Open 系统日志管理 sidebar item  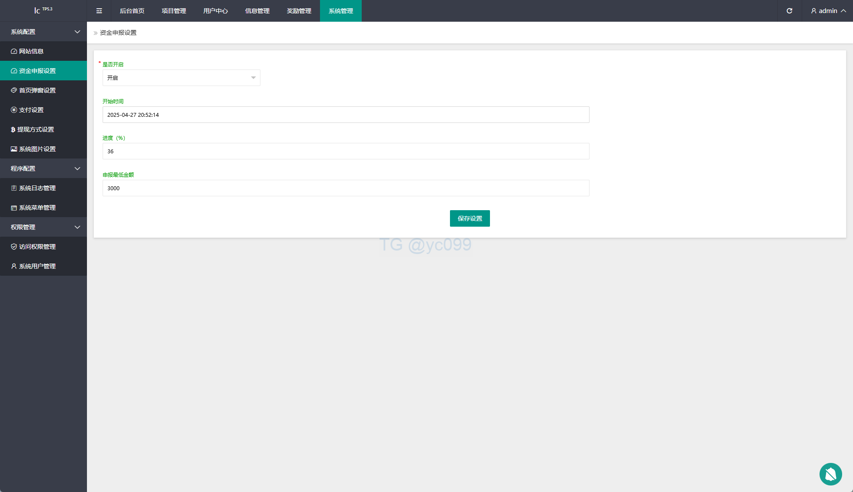(37, 188)
